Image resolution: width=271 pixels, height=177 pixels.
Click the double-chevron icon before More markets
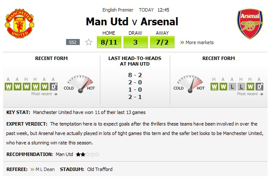point(182,42)
